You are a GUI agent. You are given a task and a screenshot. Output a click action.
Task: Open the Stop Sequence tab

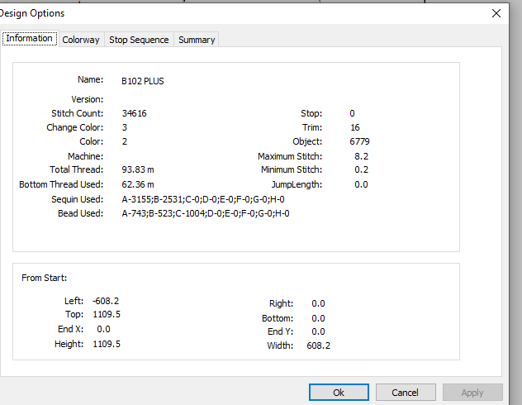(139, 40)
